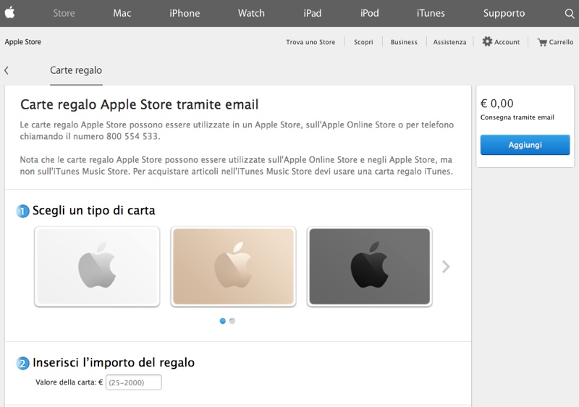Viewport: 579px width, 407px height.
Task: Click the blue Aggiungi button
Action: click(525, 145)
